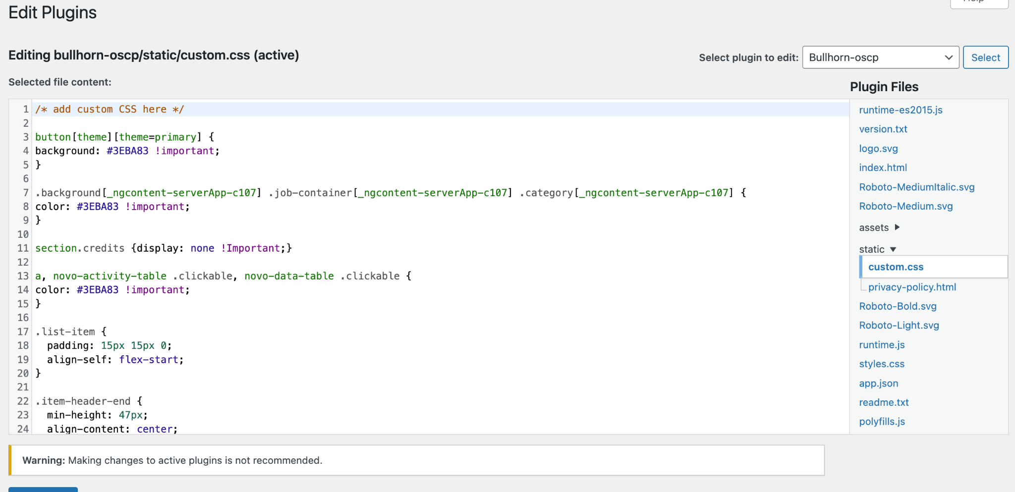Open readme.txt plugin file
This screenshot has width=1015, height=492.
click(x=884, y=403)
